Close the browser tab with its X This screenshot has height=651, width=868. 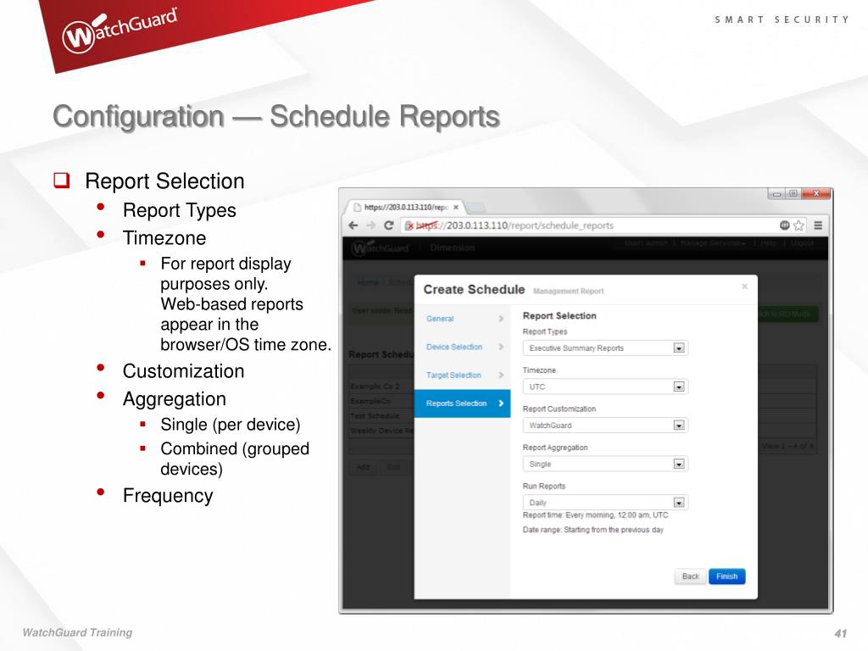(x=455, y=207)
